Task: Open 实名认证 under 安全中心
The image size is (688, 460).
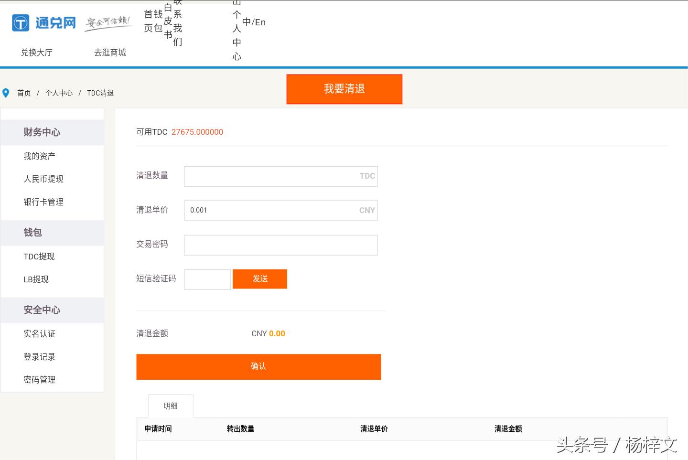Action: point(39,334)
